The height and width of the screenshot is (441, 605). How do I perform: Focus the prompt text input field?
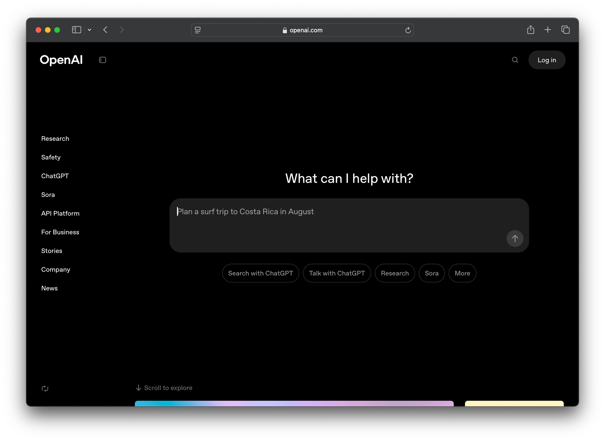pos(349,225)
